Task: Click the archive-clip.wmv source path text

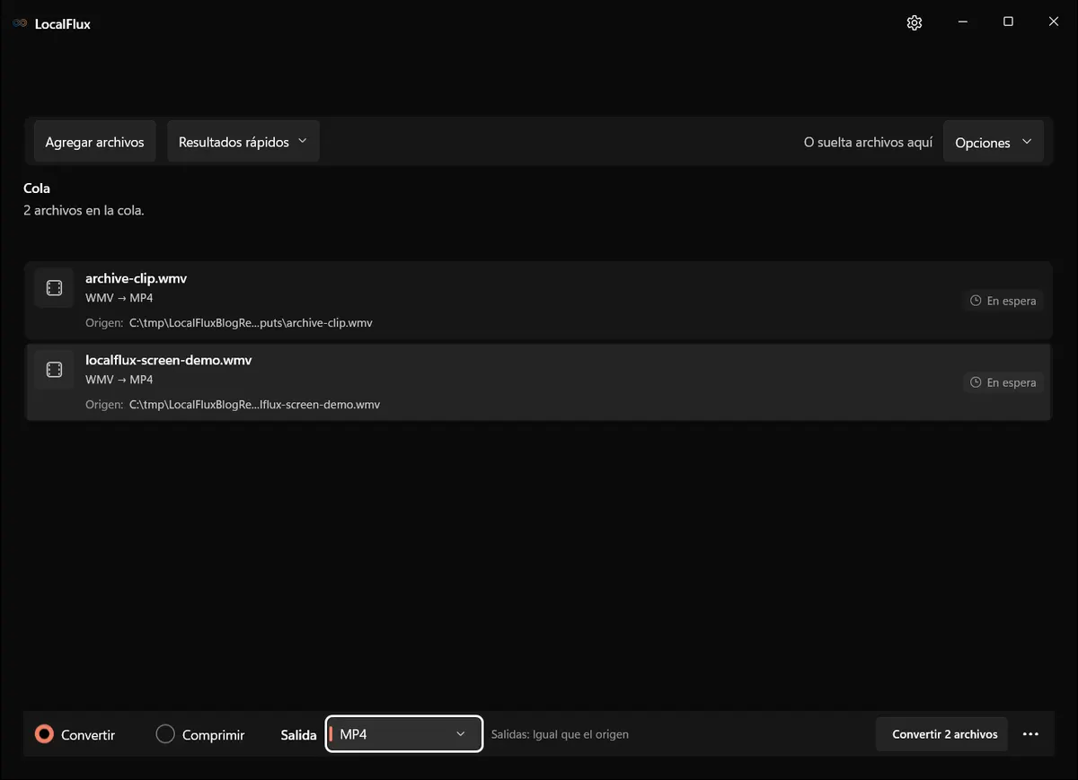Action: click(x=251, y=323)
